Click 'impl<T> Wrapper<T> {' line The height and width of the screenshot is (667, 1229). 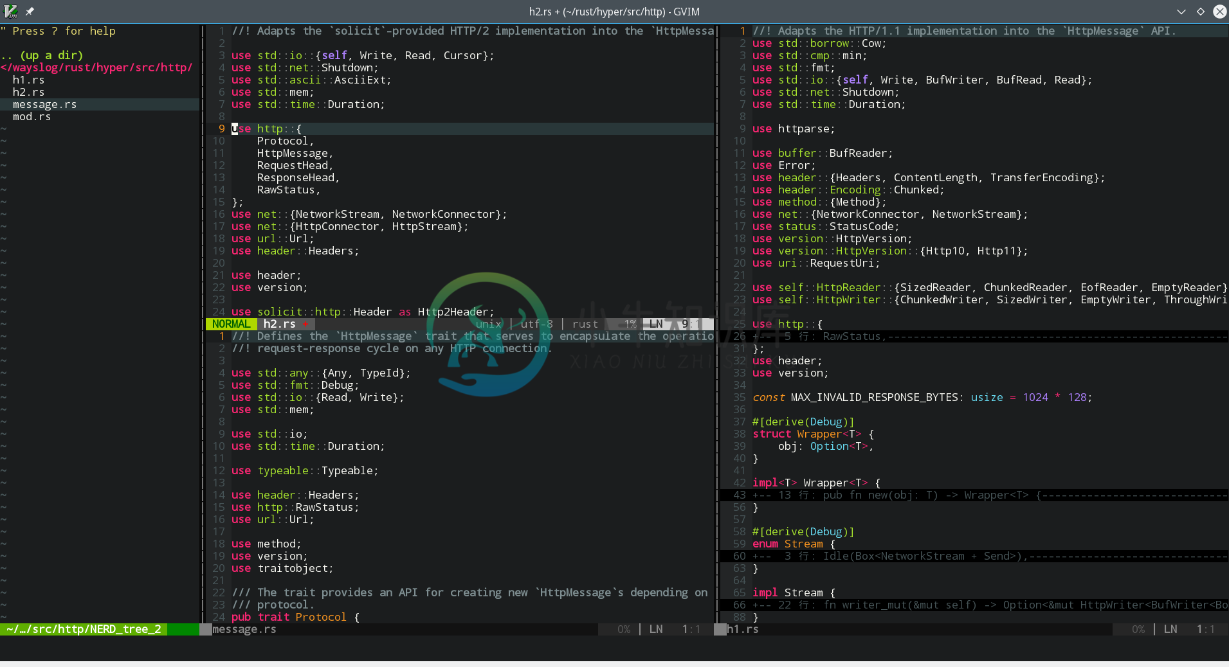(x=816, y=483)
